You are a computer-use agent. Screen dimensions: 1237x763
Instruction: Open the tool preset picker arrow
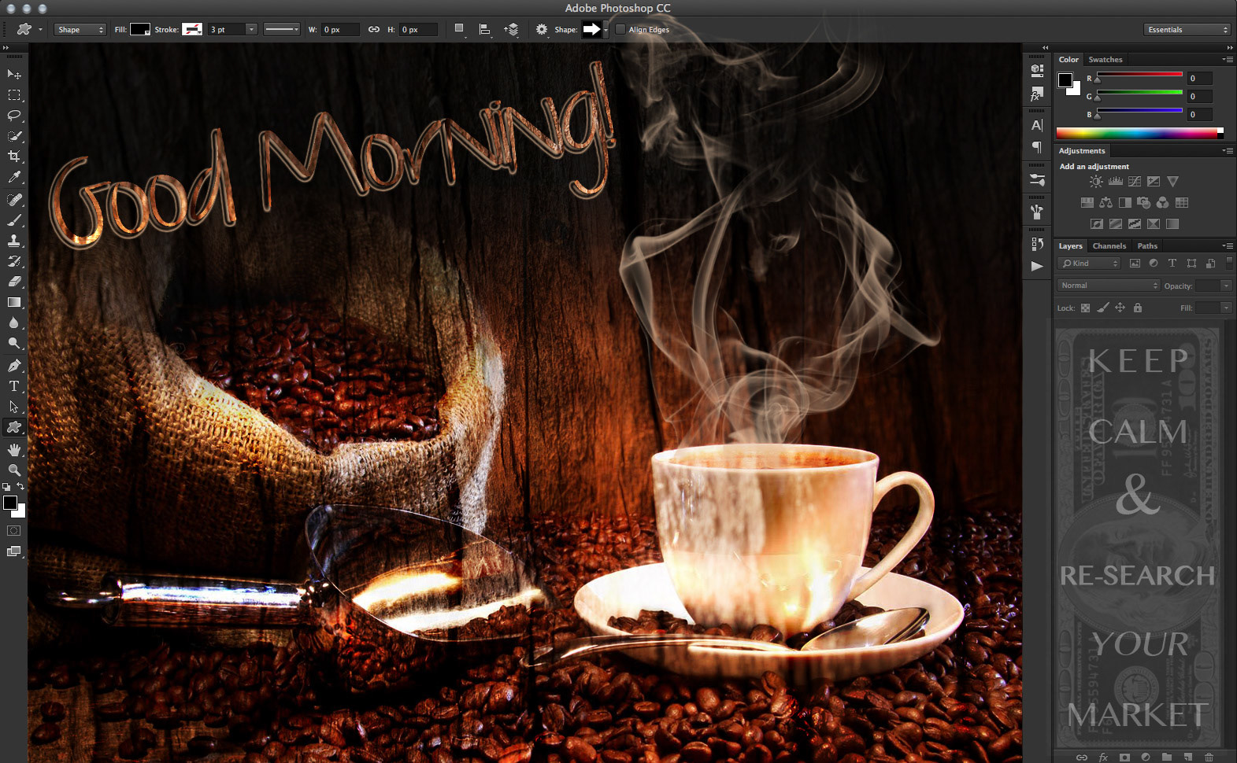[x=40, y=30]
